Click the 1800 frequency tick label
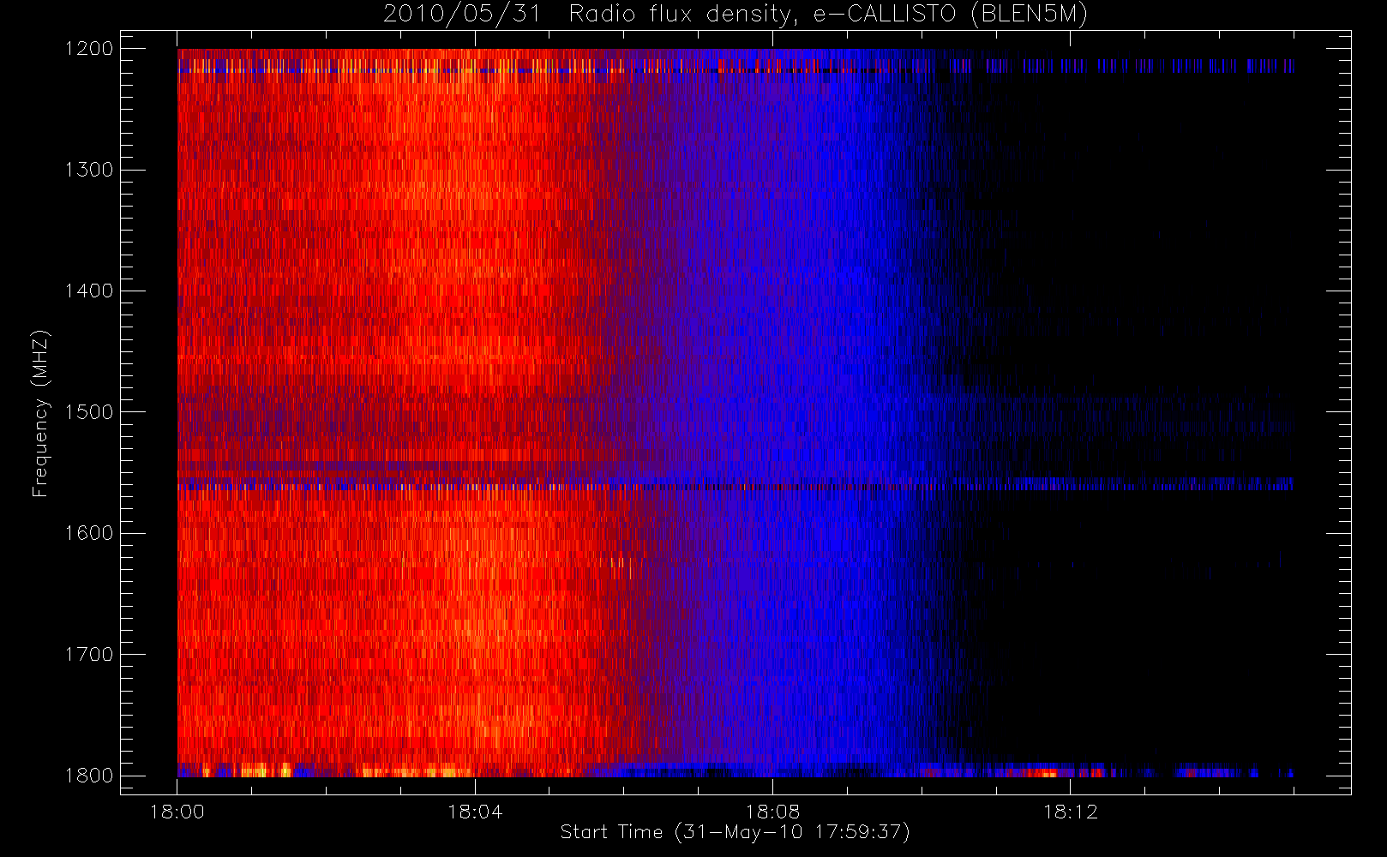The image size is (1387, 857). [x=89, y=776]
